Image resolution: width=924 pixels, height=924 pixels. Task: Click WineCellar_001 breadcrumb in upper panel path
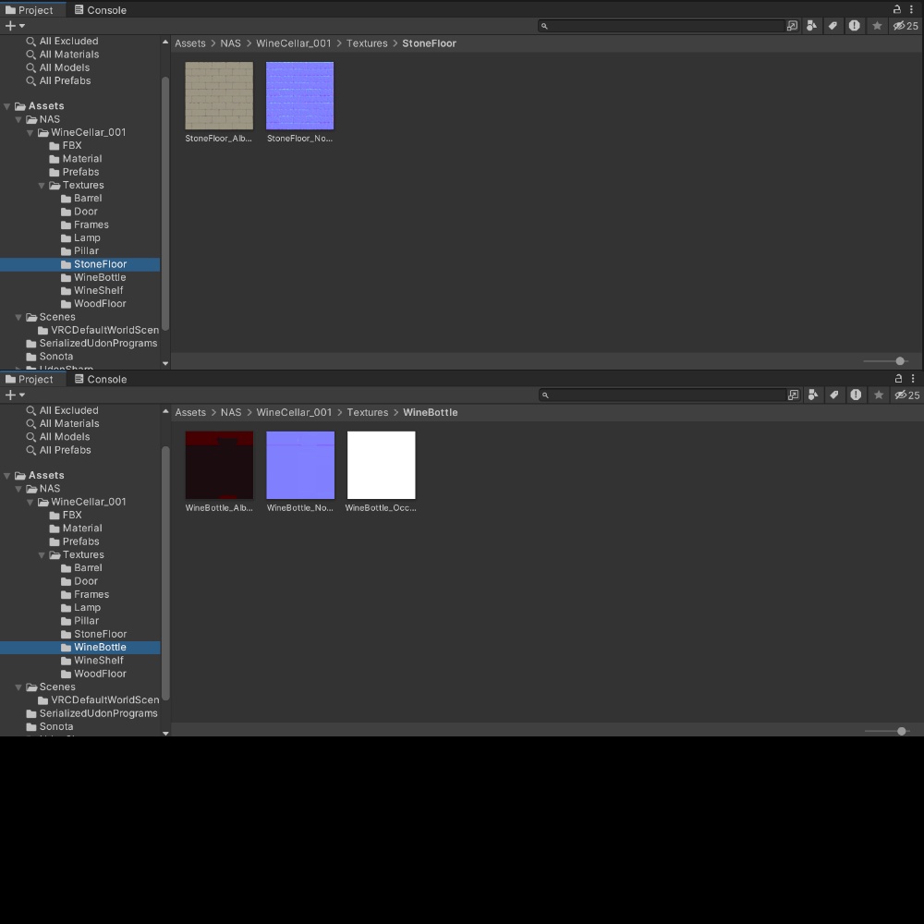[x=294, y=43]
